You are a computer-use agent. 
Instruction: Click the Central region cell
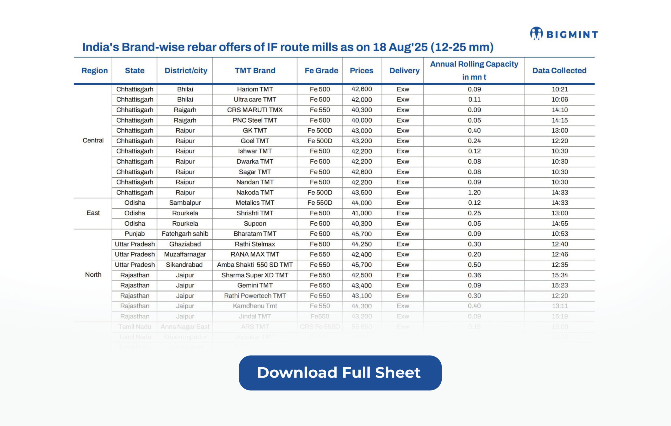[x=93, y=140]
